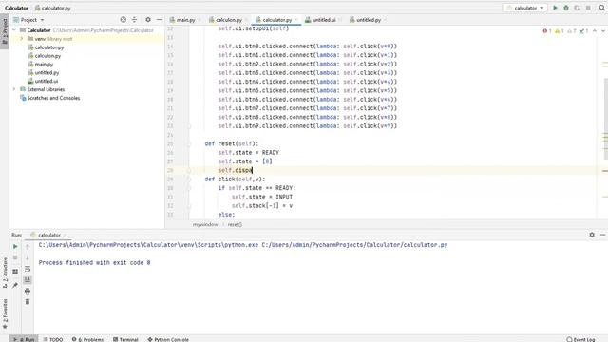
Task: Hide the Project tool window
Action: point(159,19)
